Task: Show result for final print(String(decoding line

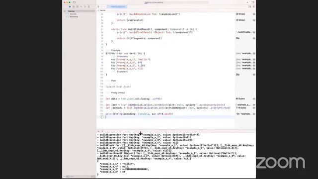Action: tap(254, 114)
